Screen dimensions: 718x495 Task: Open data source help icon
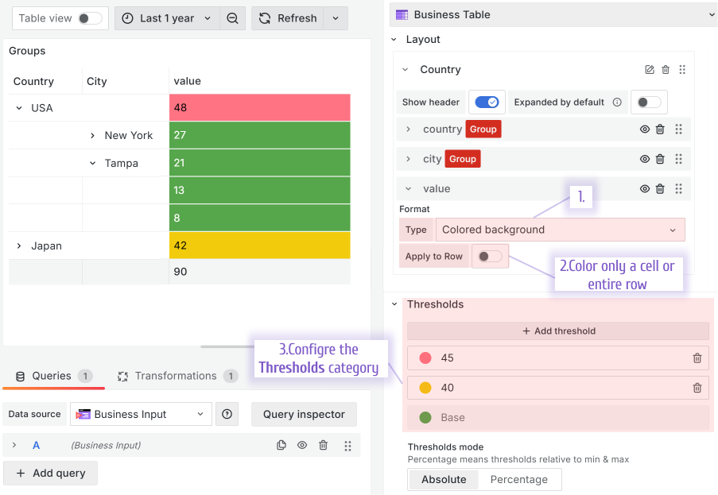click(227, 414)
